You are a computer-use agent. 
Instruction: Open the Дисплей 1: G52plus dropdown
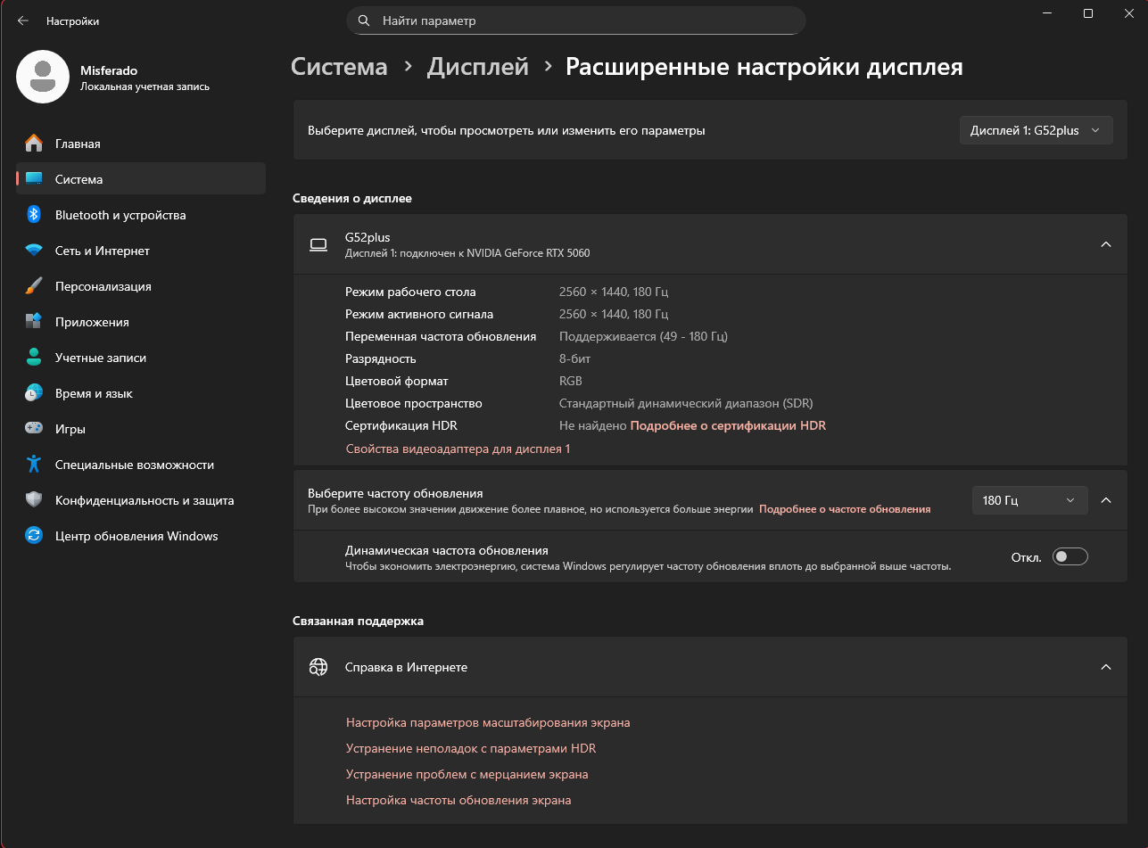[x=1036, y=131]
